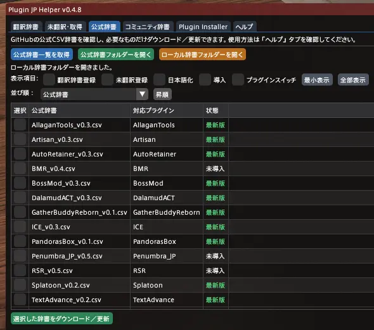Select the BossMod_v0.3.csv row checkbox

pyautogui.click(x=20, y=183)
